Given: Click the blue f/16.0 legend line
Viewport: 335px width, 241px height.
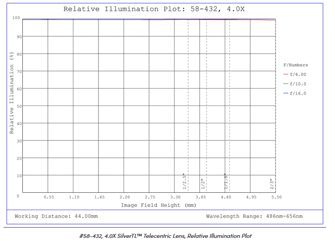Looking at the screenshot, I should (x=286, y=93).
